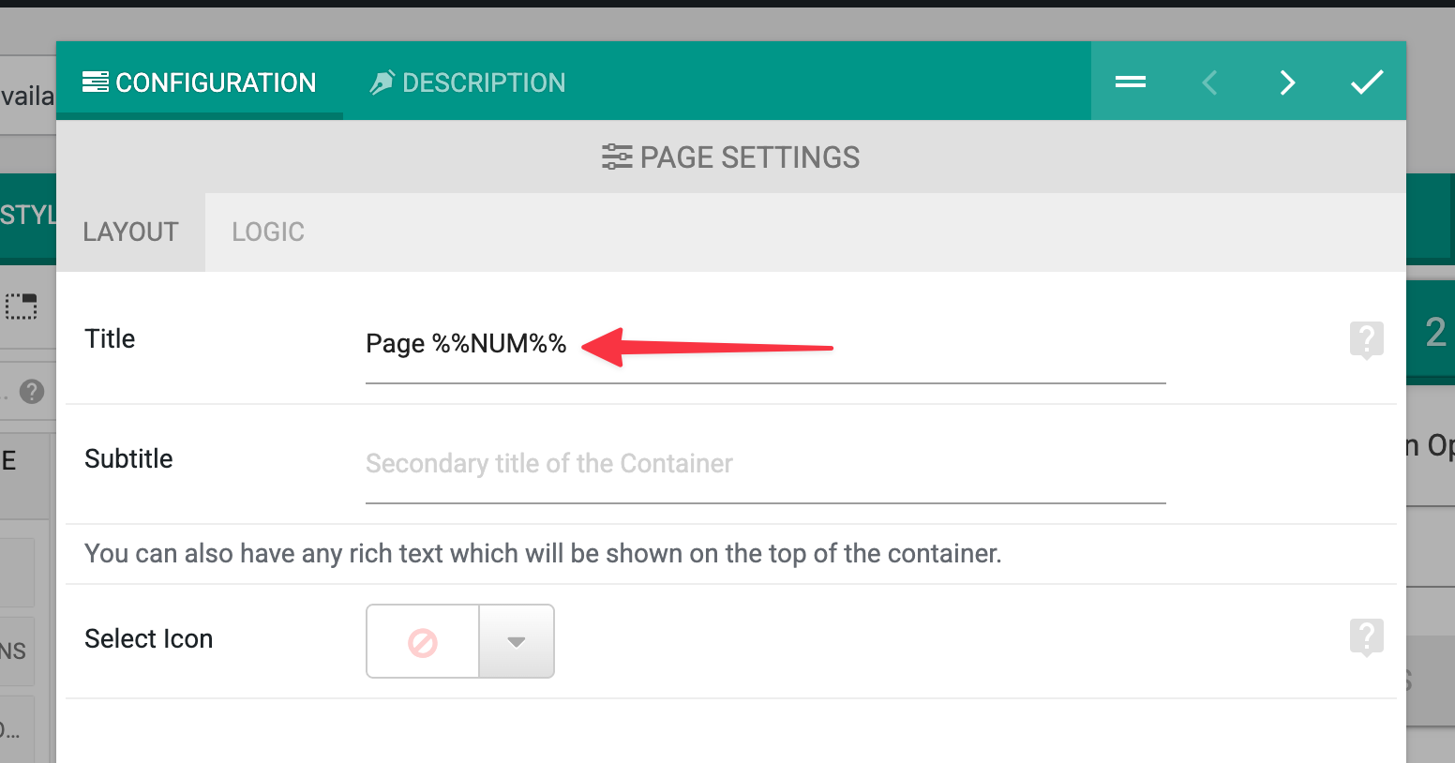Screen dimensions: 1455x763
Task: Click the rich text line above Select Icon
Action: [543, 554]
